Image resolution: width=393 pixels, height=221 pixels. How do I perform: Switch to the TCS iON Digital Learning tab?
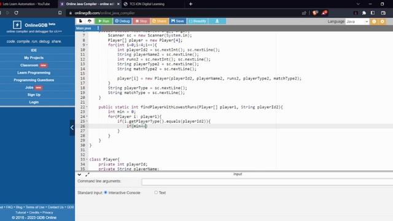pos(147,4)
